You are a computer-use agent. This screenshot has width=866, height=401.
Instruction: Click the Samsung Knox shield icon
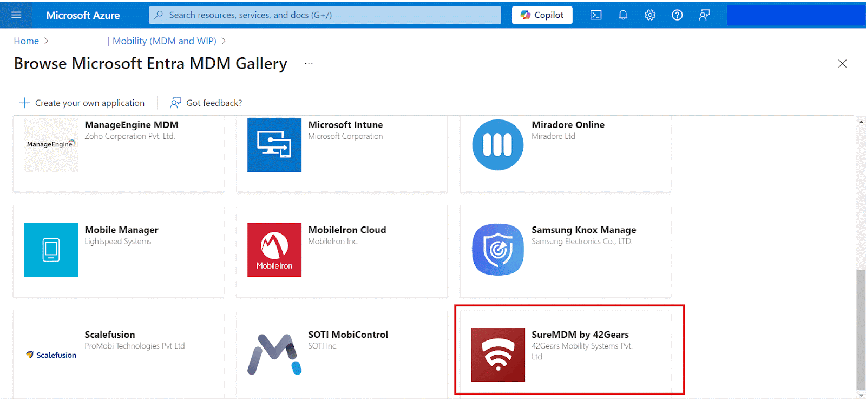498,250
